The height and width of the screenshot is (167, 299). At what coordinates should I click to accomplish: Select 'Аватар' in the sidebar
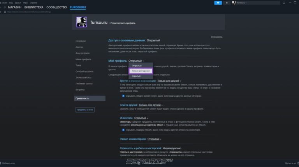tap(79, 47)
